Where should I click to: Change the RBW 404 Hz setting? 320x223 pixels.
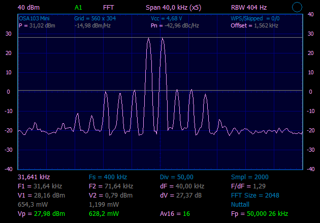[x=248, y=8]
